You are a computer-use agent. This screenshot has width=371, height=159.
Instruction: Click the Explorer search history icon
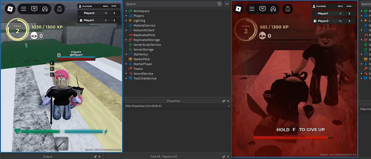(x=219, y=4)
